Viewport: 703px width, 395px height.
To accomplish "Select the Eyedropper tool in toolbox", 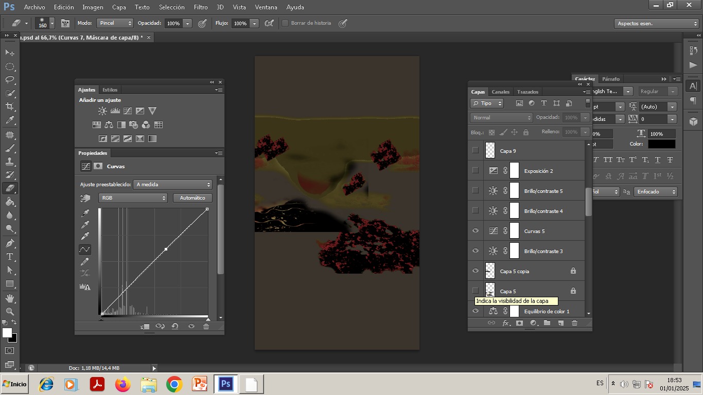I will [x=10, y=120].
